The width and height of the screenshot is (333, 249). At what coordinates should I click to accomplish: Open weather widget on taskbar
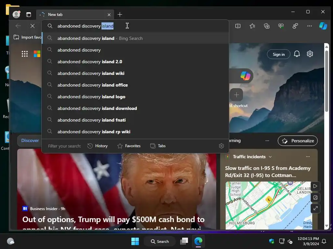[10, 241]
